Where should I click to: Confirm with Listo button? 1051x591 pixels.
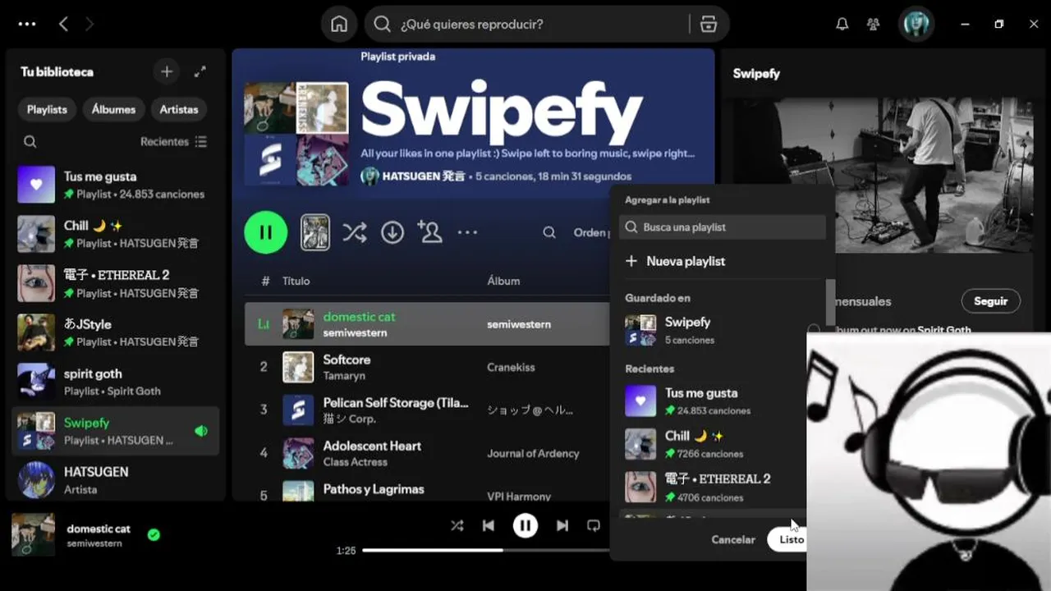click(x=788, y=539)
